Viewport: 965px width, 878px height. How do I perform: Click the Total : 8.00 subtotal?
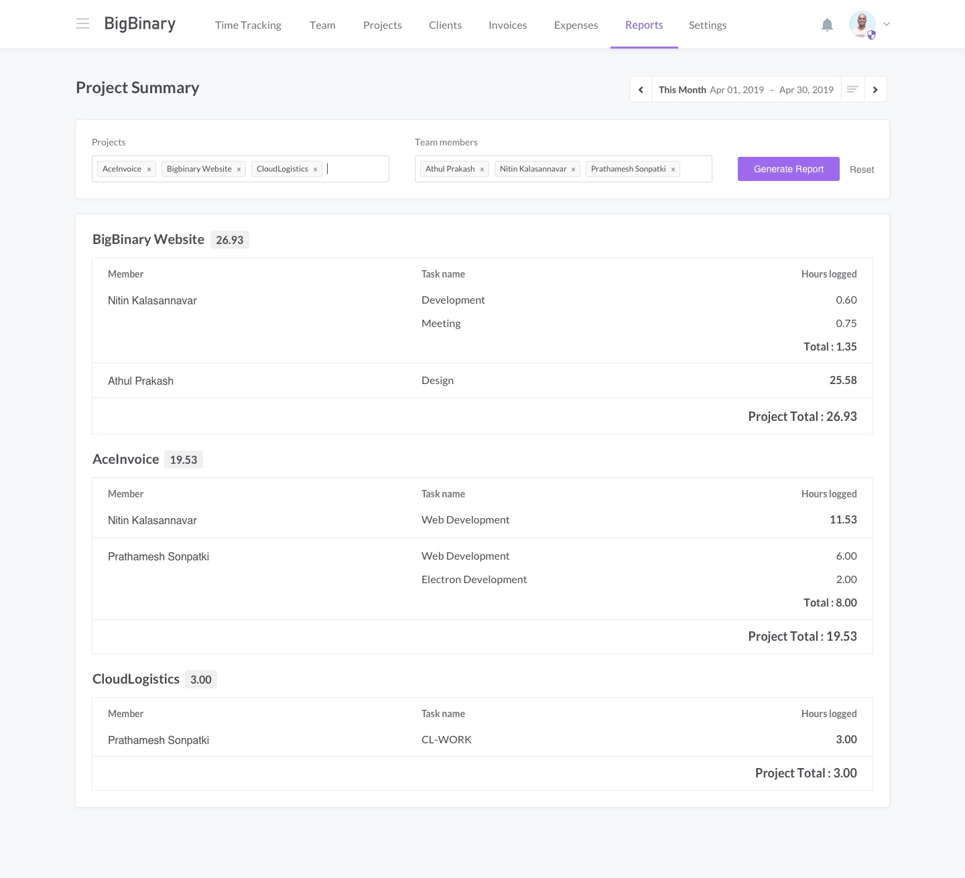830,603
